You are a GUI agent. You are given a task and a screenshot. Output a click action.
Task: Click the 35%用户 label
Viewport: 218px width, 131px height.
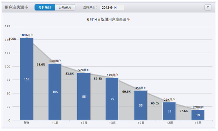141,88
